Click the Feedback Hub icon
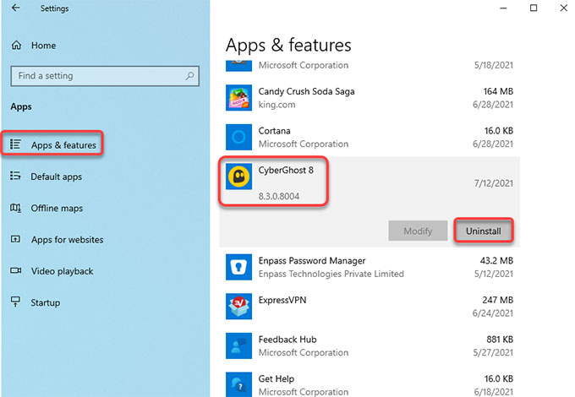 tap(238, 345)
